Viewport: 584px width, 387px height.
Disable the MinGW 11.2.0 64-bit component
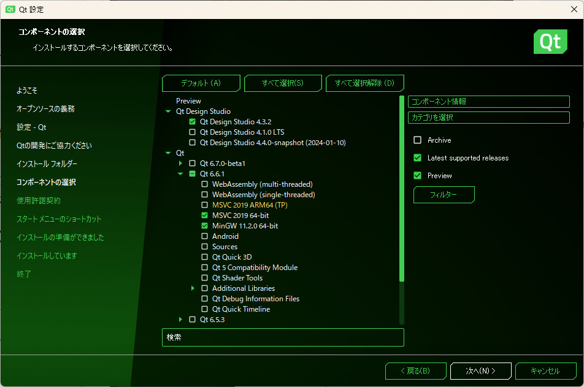[x=205, y=225]
